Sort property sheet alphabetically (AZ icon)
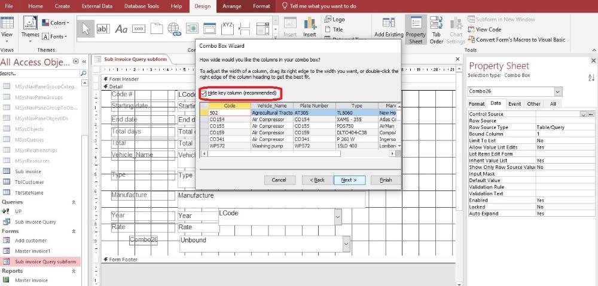 (x=591, y=78)
